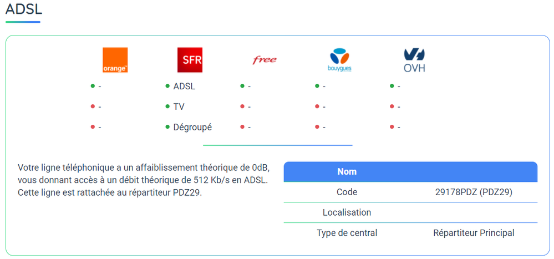Click the Orange operator logo
554x259 pixels.
[x=115, y=60]
